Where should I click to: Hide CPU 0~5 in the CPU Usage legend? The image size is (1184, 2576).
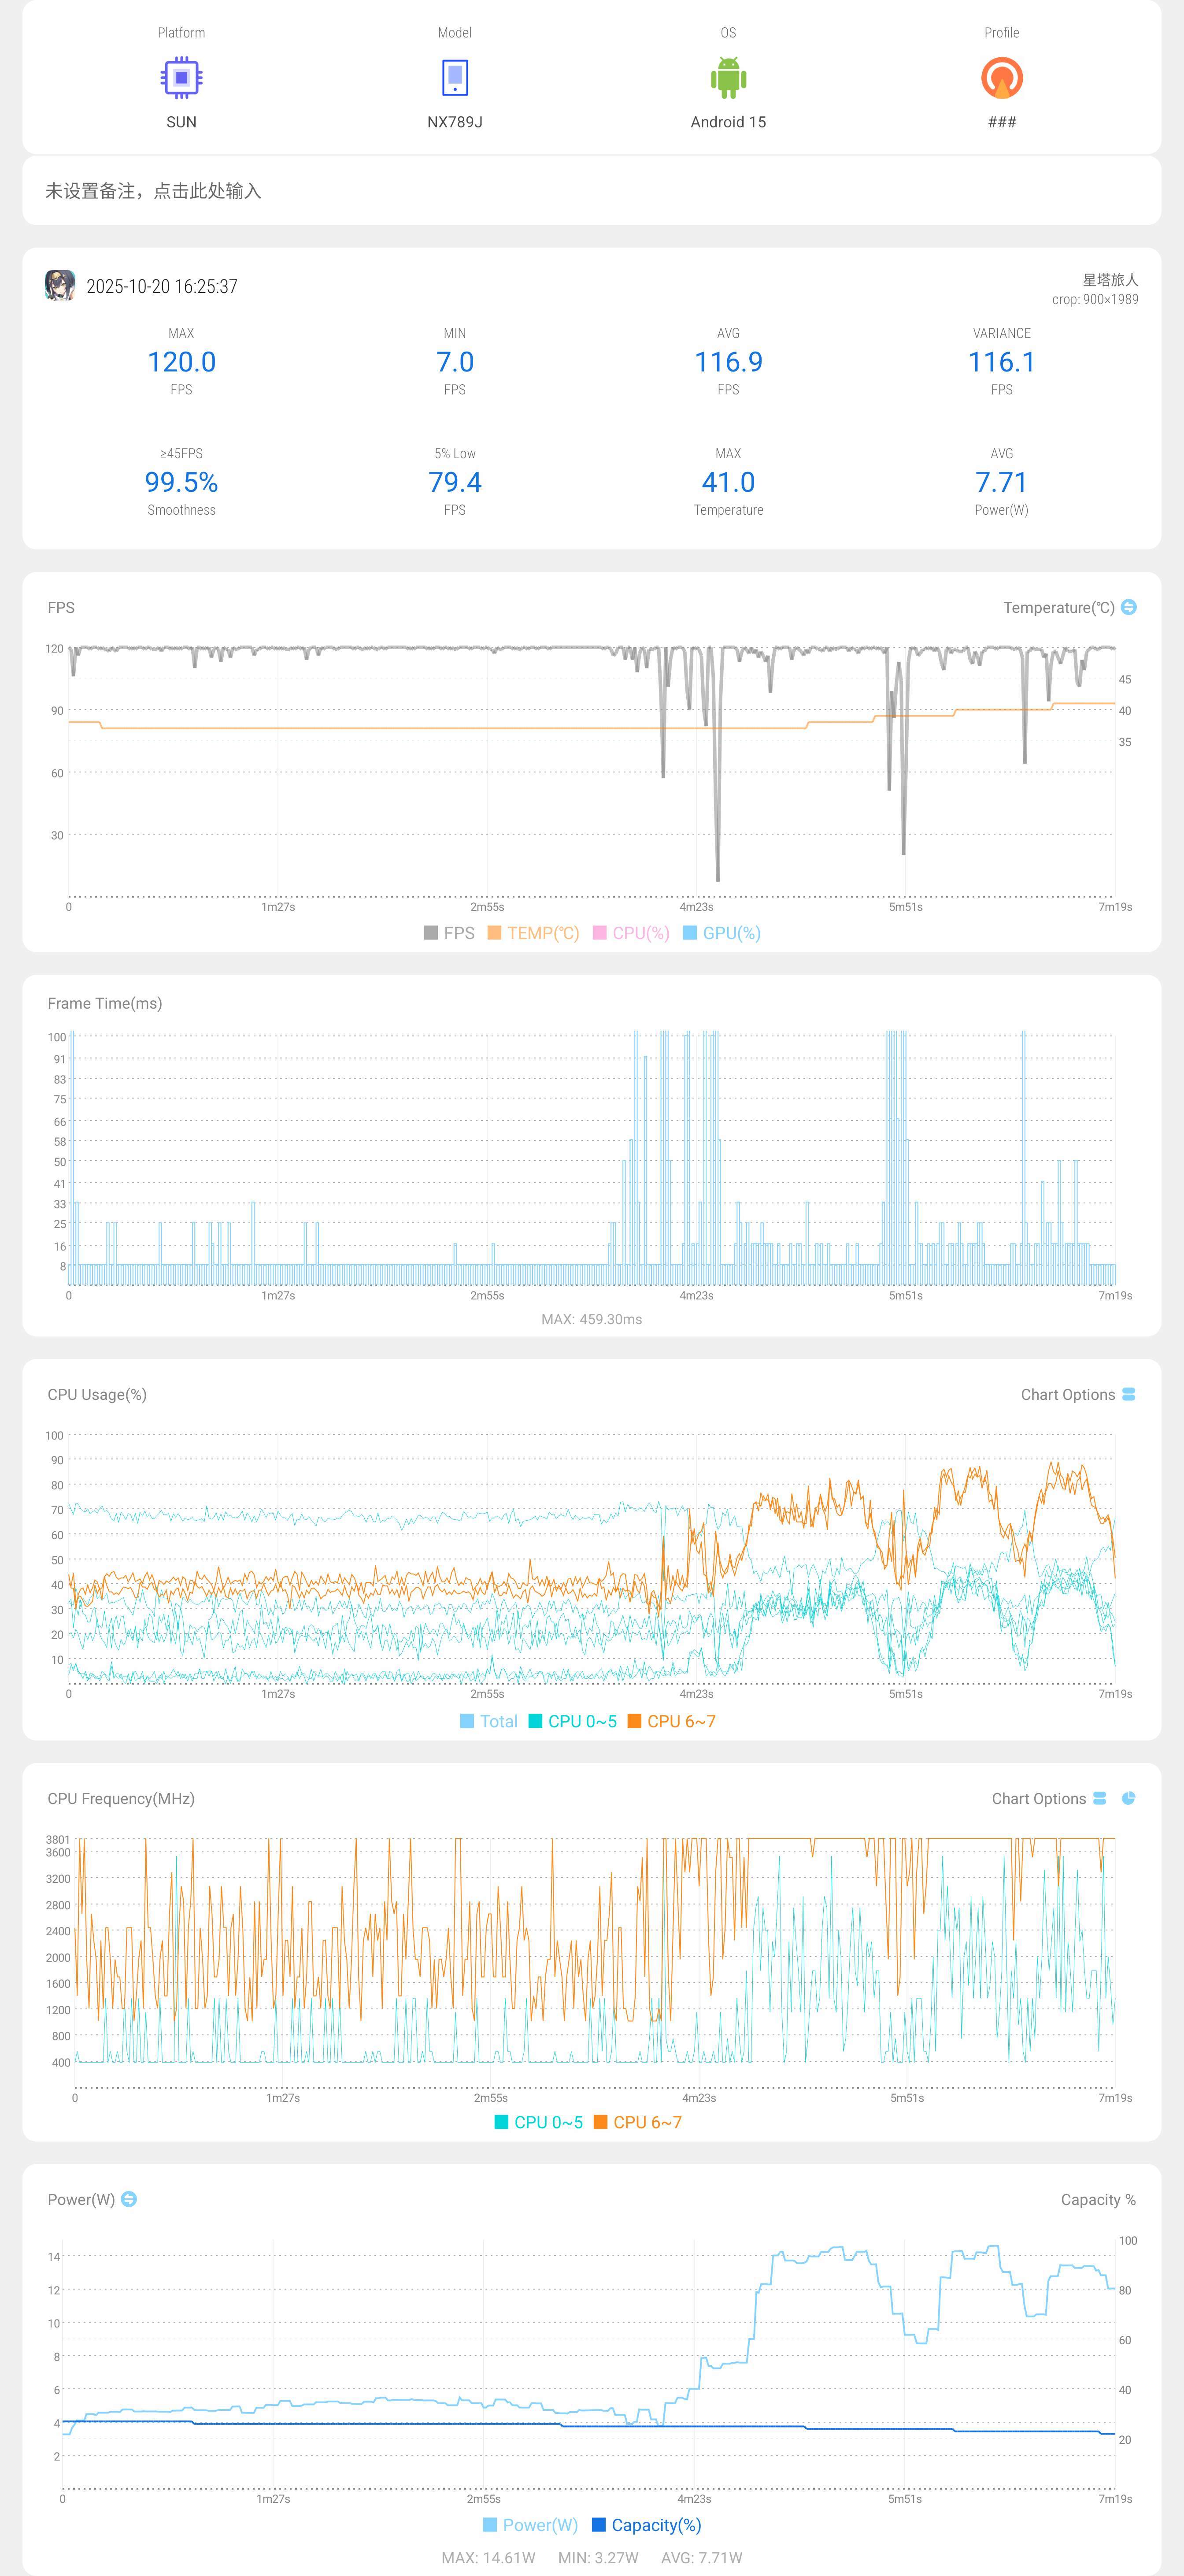(573, 1721)
